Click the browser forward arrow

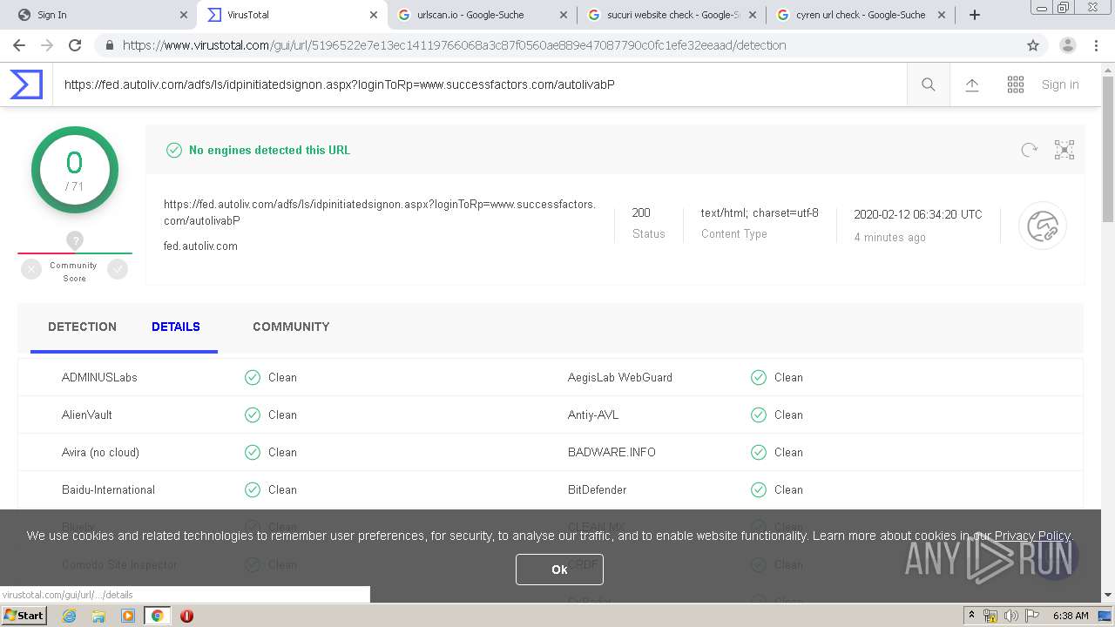47,45
